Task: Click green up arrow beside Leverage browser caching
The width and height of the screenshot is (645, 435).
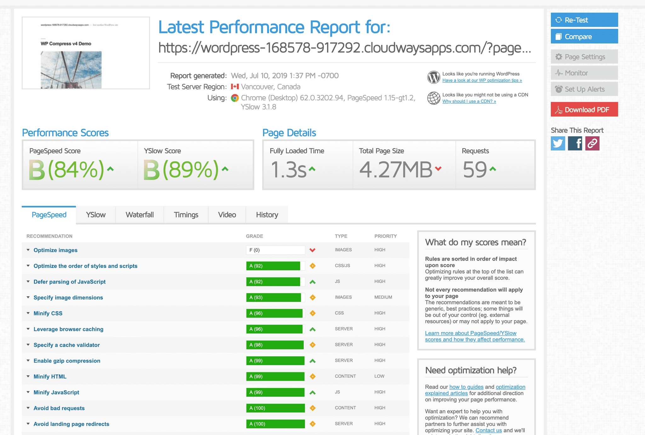Action: pos(312,329)
